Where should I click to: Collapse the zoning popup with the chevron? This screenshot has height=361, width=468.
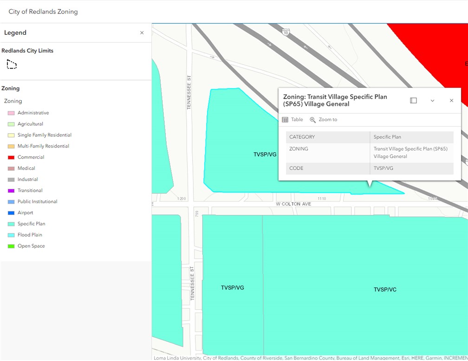tap(432, 101)
